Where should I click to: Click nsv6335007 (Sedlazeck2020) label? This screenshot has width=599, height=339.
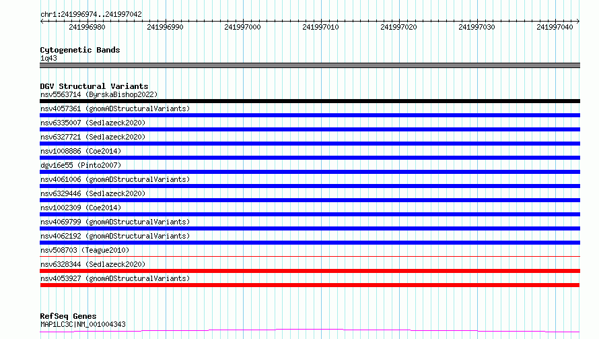pyautogui.click(x=93, y=123)
